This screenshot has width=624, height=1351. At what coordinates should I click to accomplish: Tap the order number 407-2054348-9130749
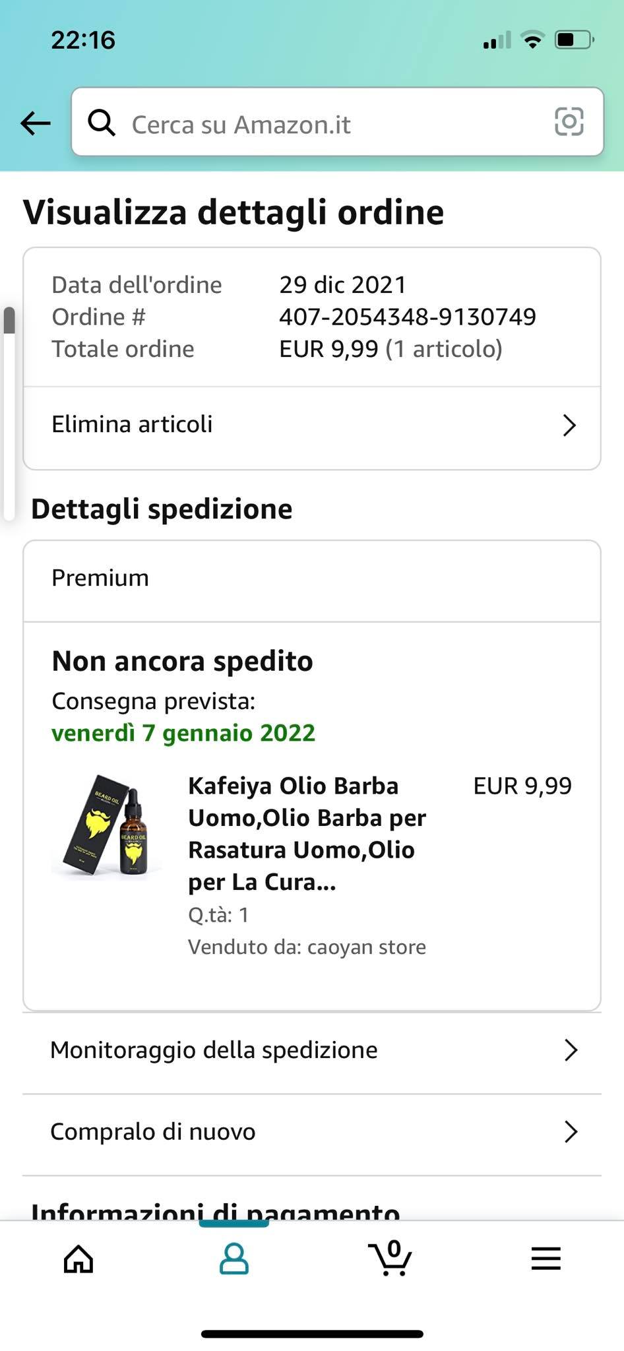(408, 317)
